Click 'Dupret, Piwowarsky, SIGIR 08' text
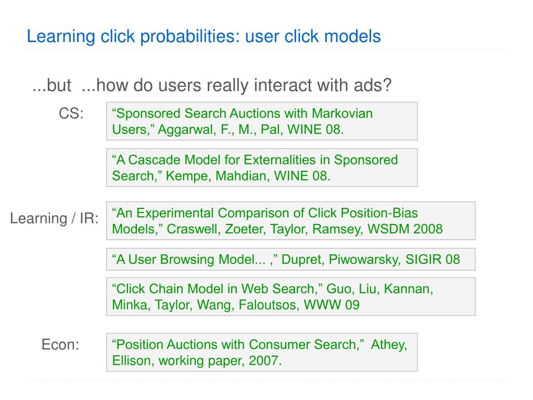 pos(371,259)
